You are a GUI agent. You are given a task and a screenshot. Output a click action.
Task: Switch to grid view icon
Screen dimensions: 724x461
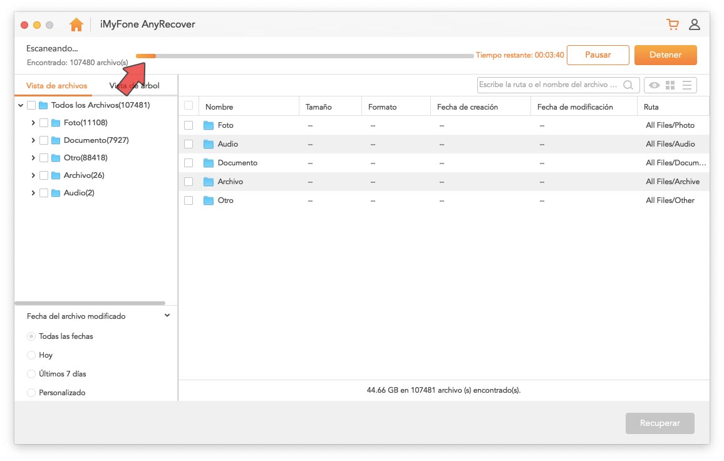click(670, 85)
